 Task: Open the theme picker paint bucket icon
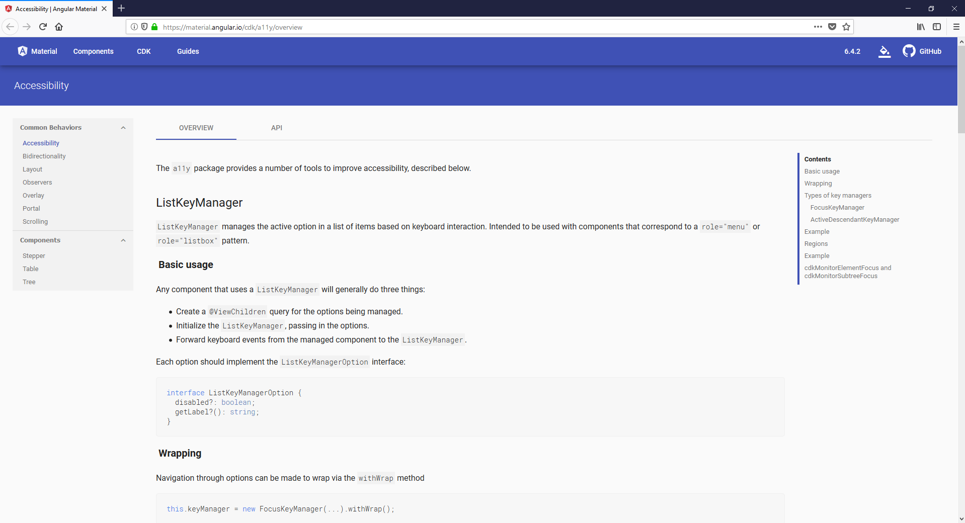(x=884, y=51)
